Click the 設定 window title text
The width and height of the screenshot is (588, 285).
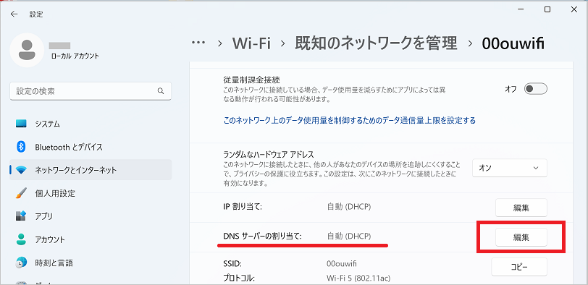pos(36,14)
